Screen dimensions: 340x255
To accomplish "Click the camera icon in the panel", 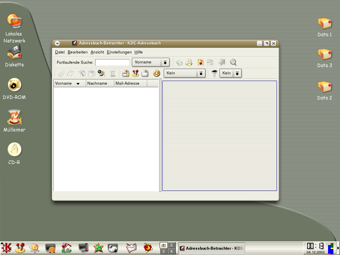I will 113,248.
